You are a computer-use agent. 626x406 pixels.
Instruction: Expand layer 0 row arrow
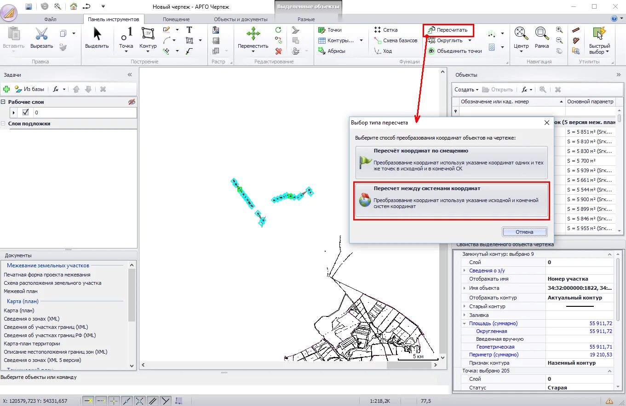click(x=14, y=113)
